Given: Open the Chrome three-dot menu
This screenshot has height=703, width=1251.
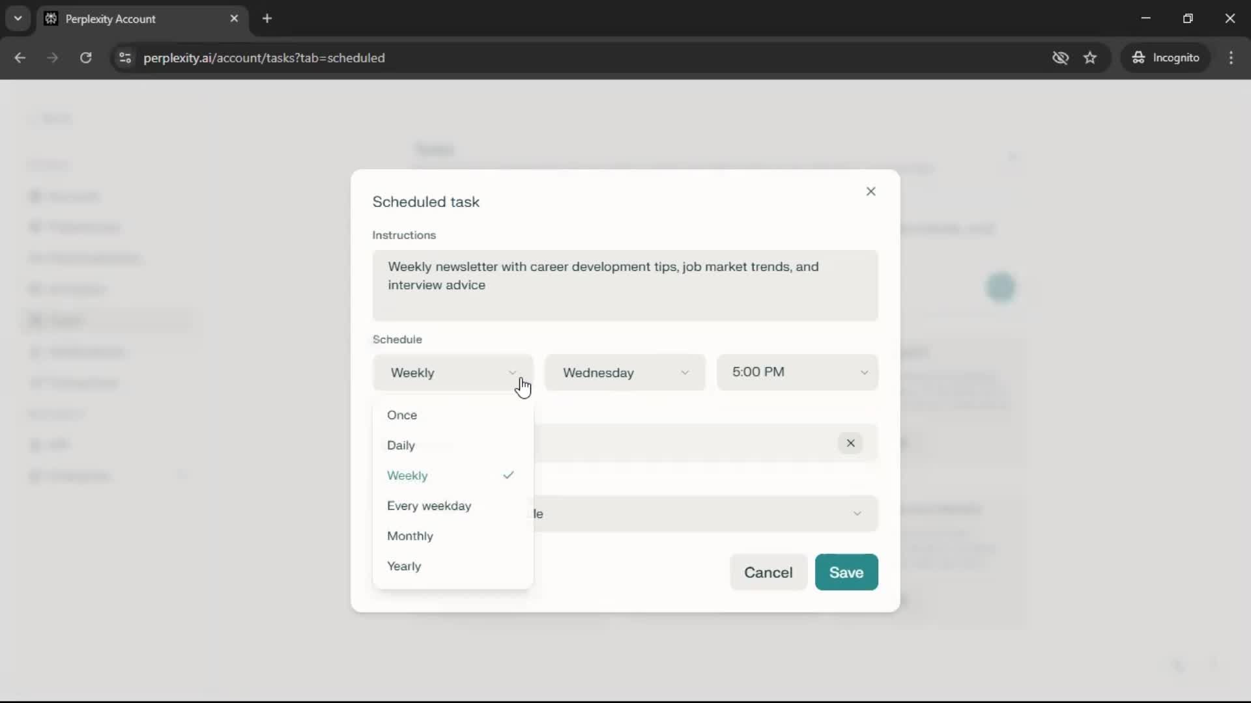Looking at the screenshot, I should (1231, 57).
